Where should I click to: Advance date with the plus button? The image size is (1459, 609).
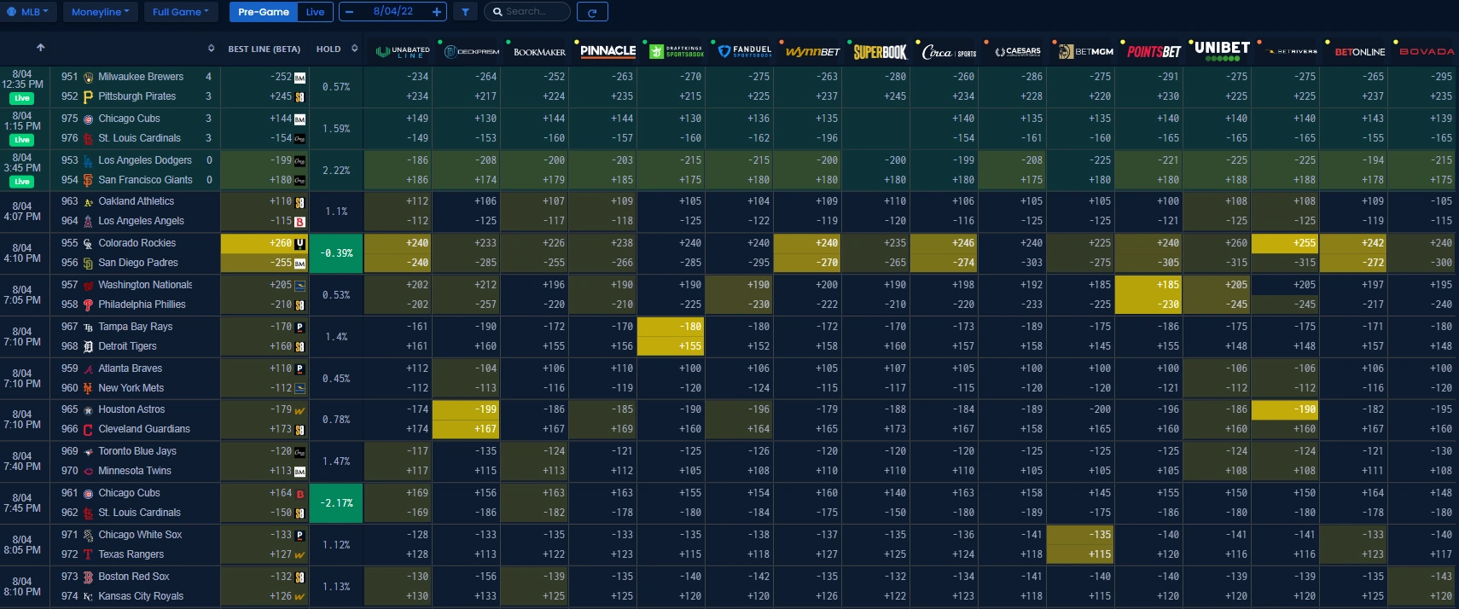tap(436, 12)
